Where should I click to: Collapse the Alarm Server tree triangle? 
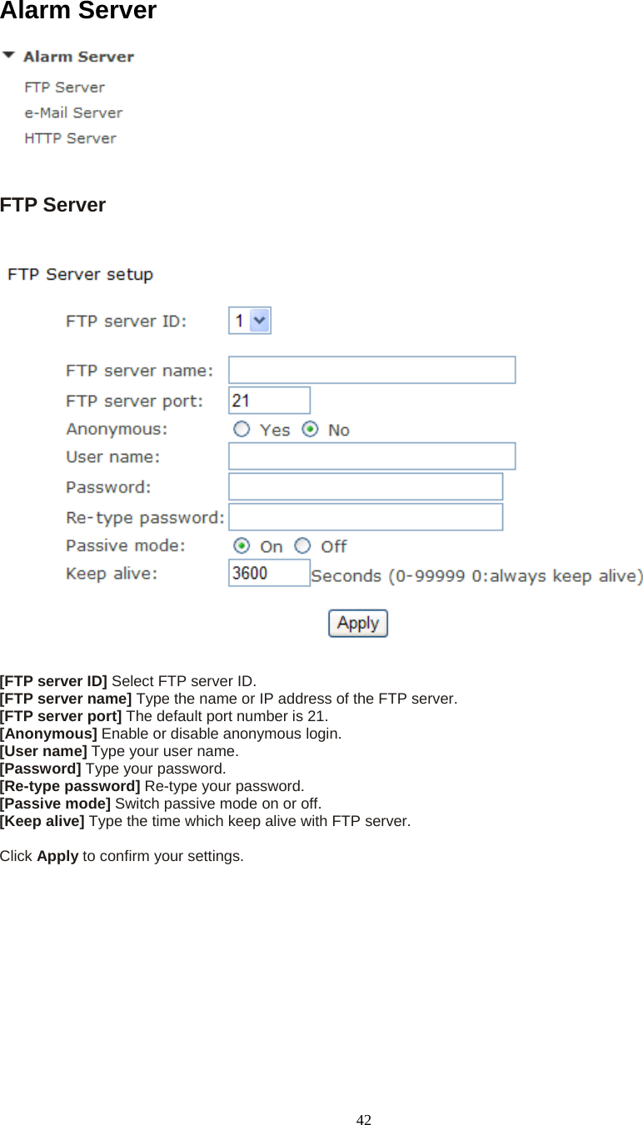pyautogui.click(x=8, y=56)
